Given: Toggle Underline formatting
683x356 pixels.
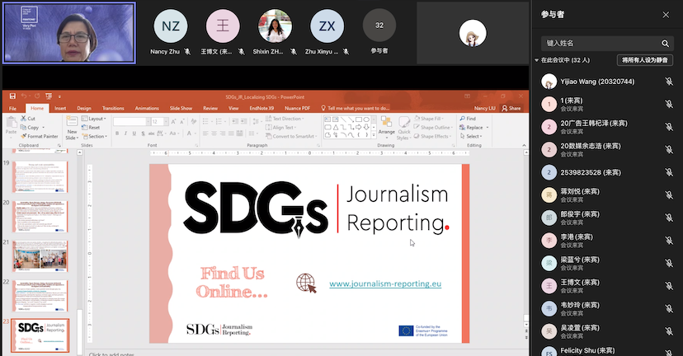Looking at the screenshot, I should point(134,133).
